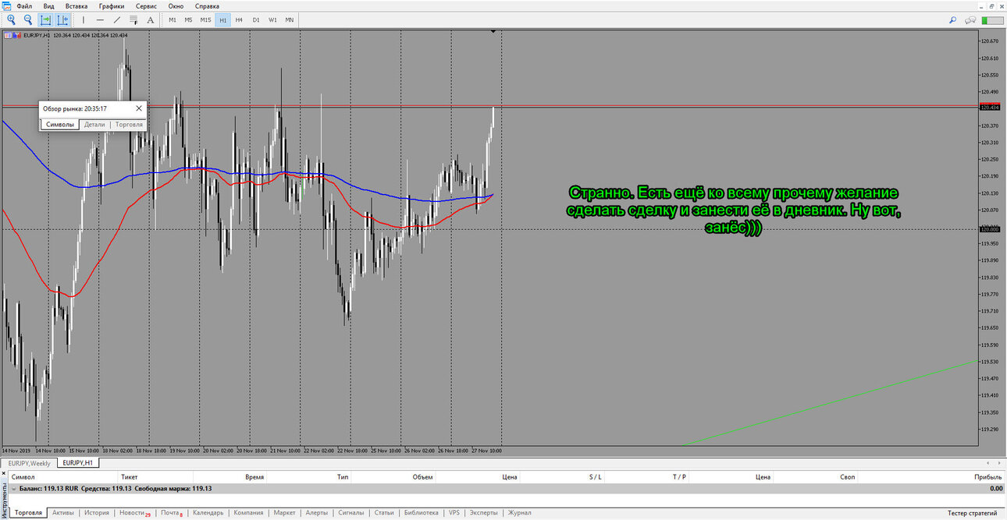Click the Символ column header
This screenshot has width=1007, height=520.
tap(23, 476)
